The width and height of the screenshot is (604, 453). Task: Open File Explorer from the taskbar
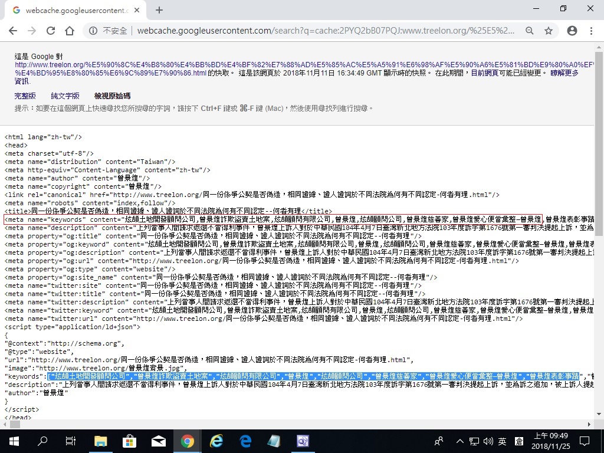(x=100, y=441)
